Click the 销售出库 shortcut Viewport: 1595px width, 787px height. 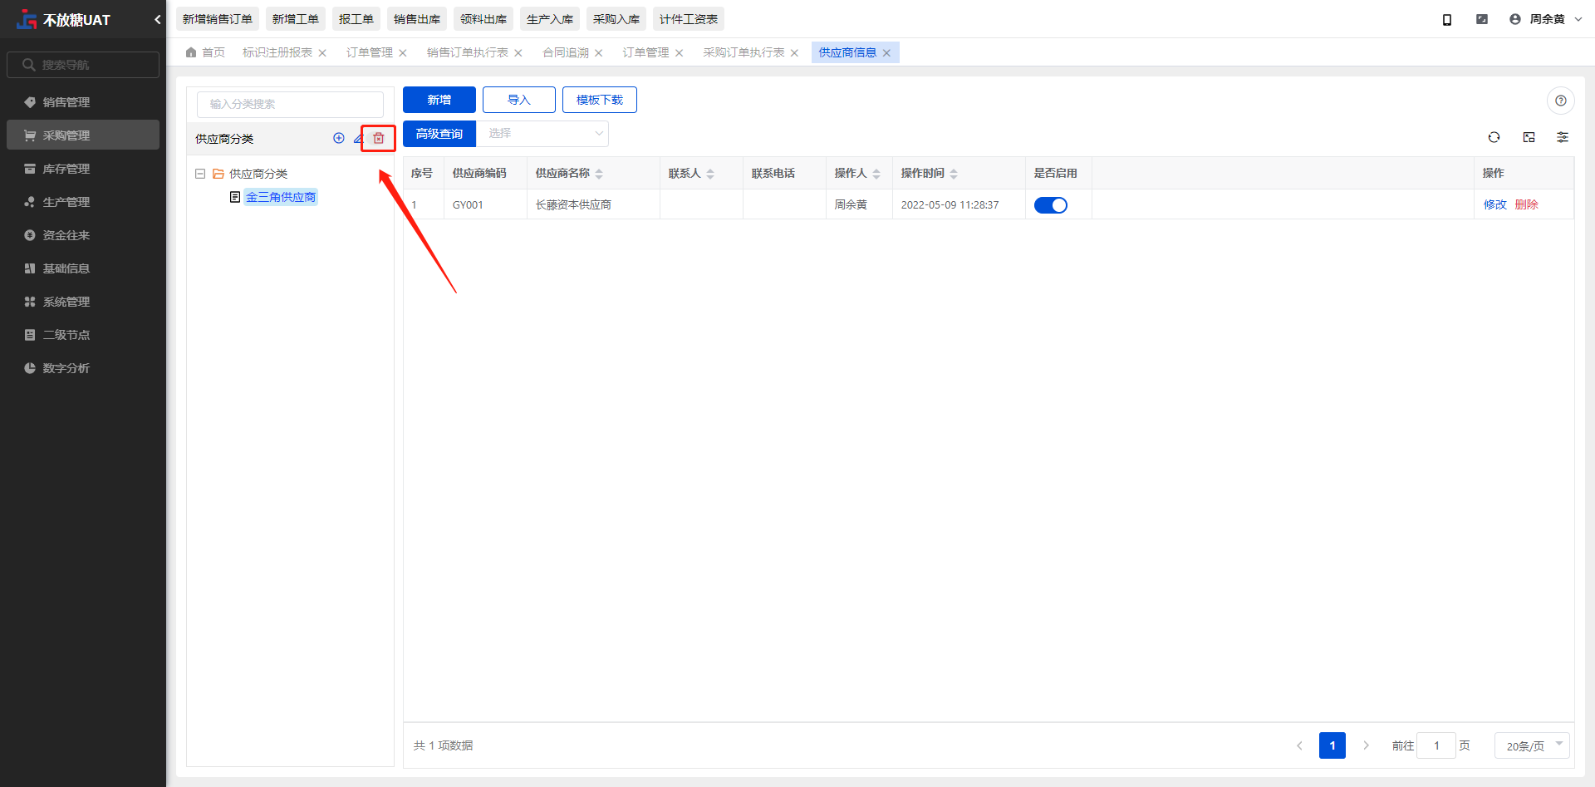[x=417, y=19]
